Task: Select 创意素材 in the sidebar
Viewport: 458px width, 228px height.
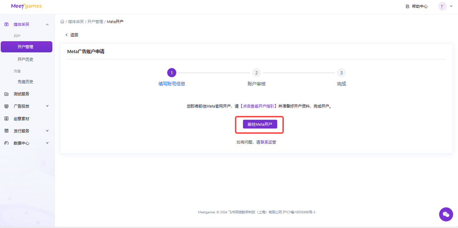Action: pyautogui.click(x=21, y=118)
